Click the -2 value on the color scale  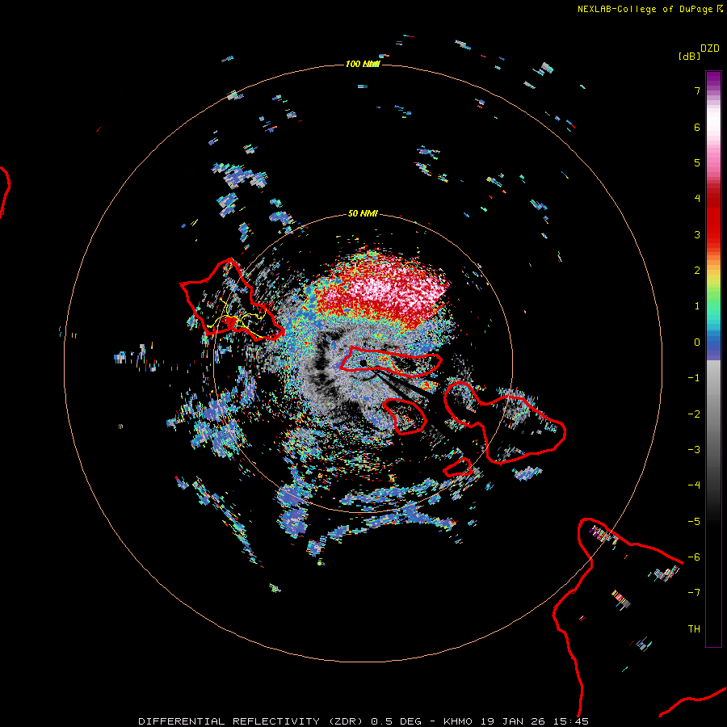(694, 414)
